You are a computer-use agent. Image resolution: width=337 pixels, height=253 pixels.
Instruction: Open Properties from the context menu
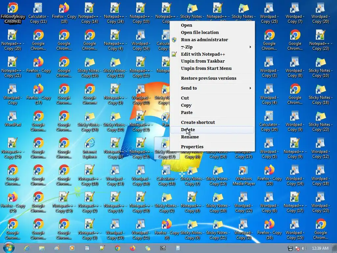(212, 147)
